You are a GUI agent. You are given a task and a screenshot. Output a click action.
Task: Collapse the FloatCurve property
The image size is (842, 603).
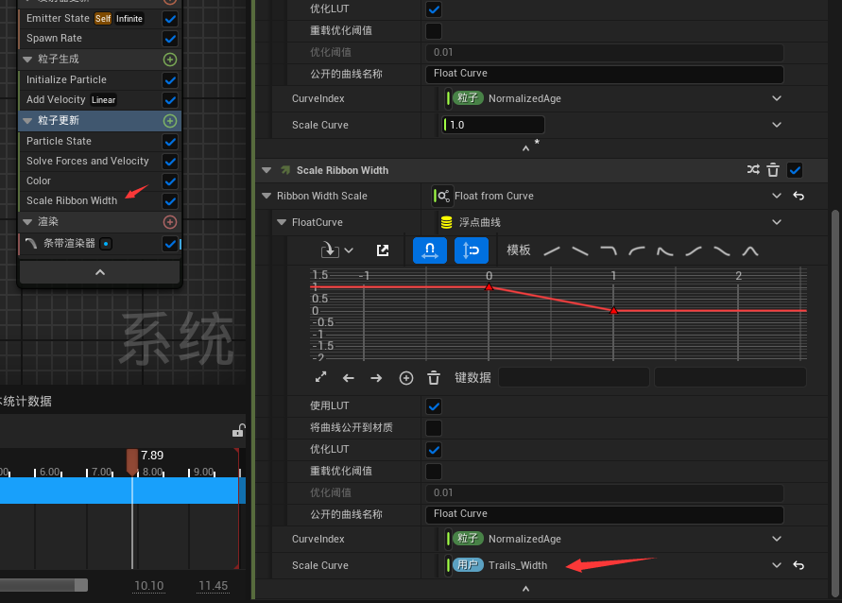point(282,222)
